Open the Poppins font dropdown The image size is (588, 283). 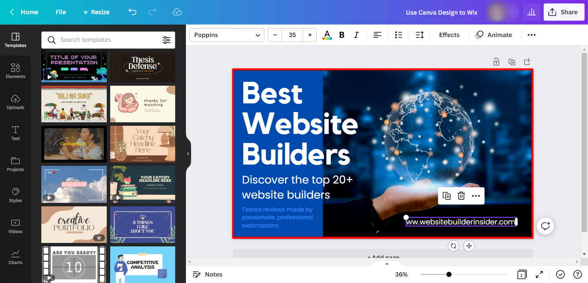tap(227, 35)
